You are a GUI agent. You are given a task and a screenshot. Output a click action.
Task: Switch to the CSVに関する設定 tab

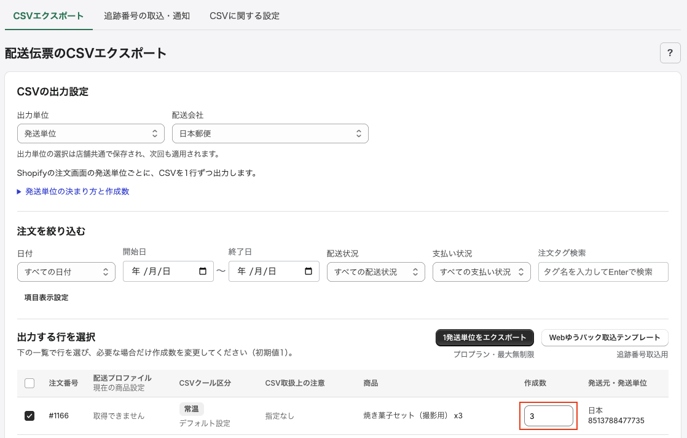(x=245, y=16)
